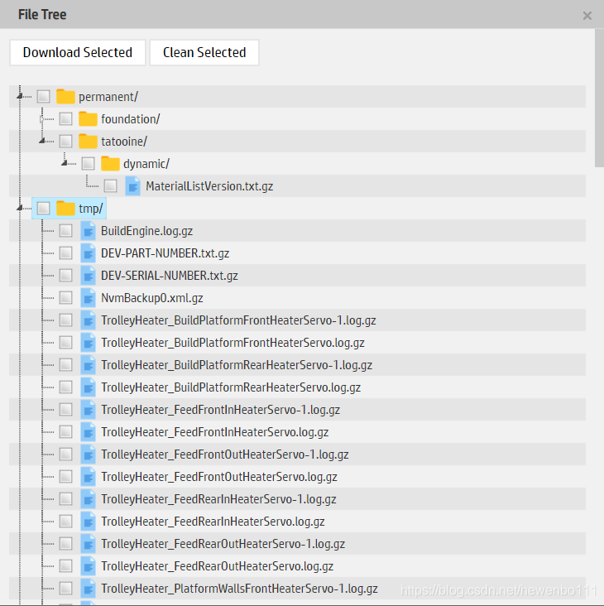Click TrolleyHeater_FeedRearInHeaterServo.log.gz file icon

[x=88, y=522]
